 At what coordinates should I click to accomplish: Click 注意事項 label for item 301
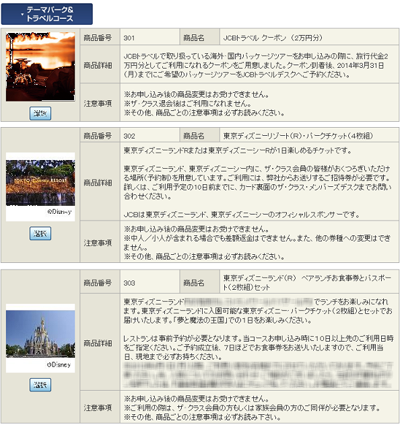coord(98,104)
